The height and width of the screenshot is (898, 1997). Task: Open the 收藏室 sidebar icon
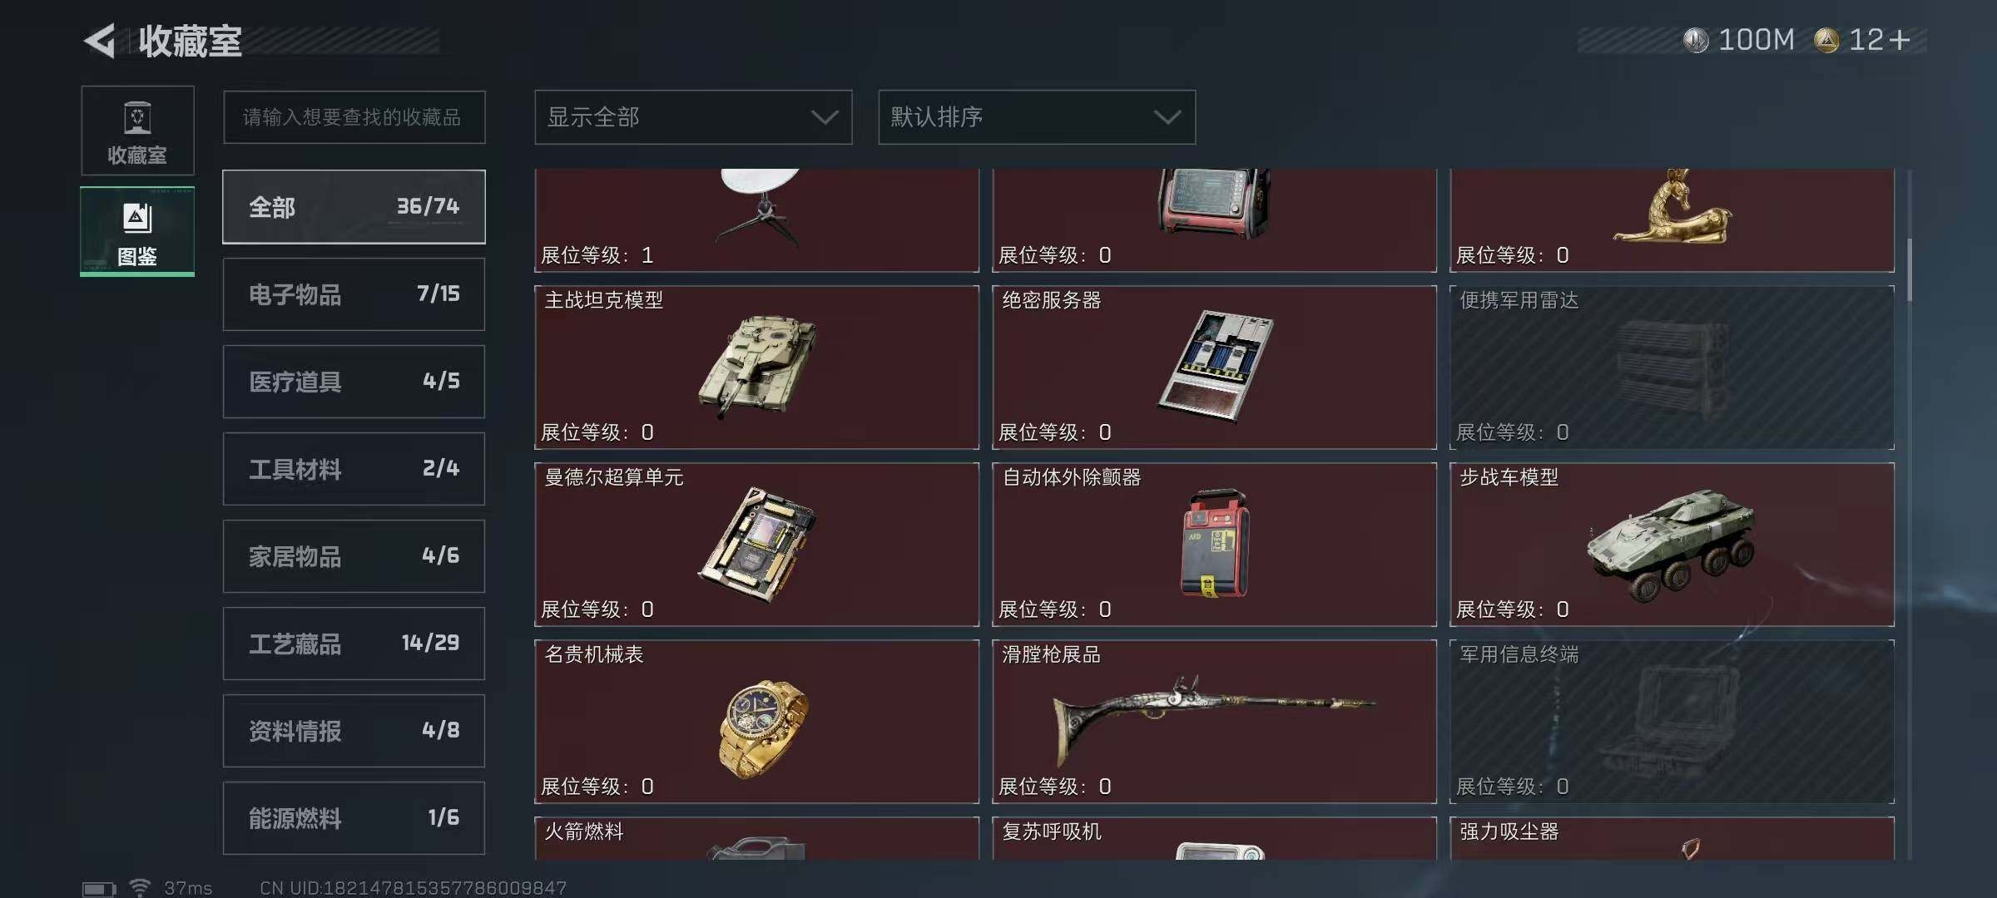137,131
